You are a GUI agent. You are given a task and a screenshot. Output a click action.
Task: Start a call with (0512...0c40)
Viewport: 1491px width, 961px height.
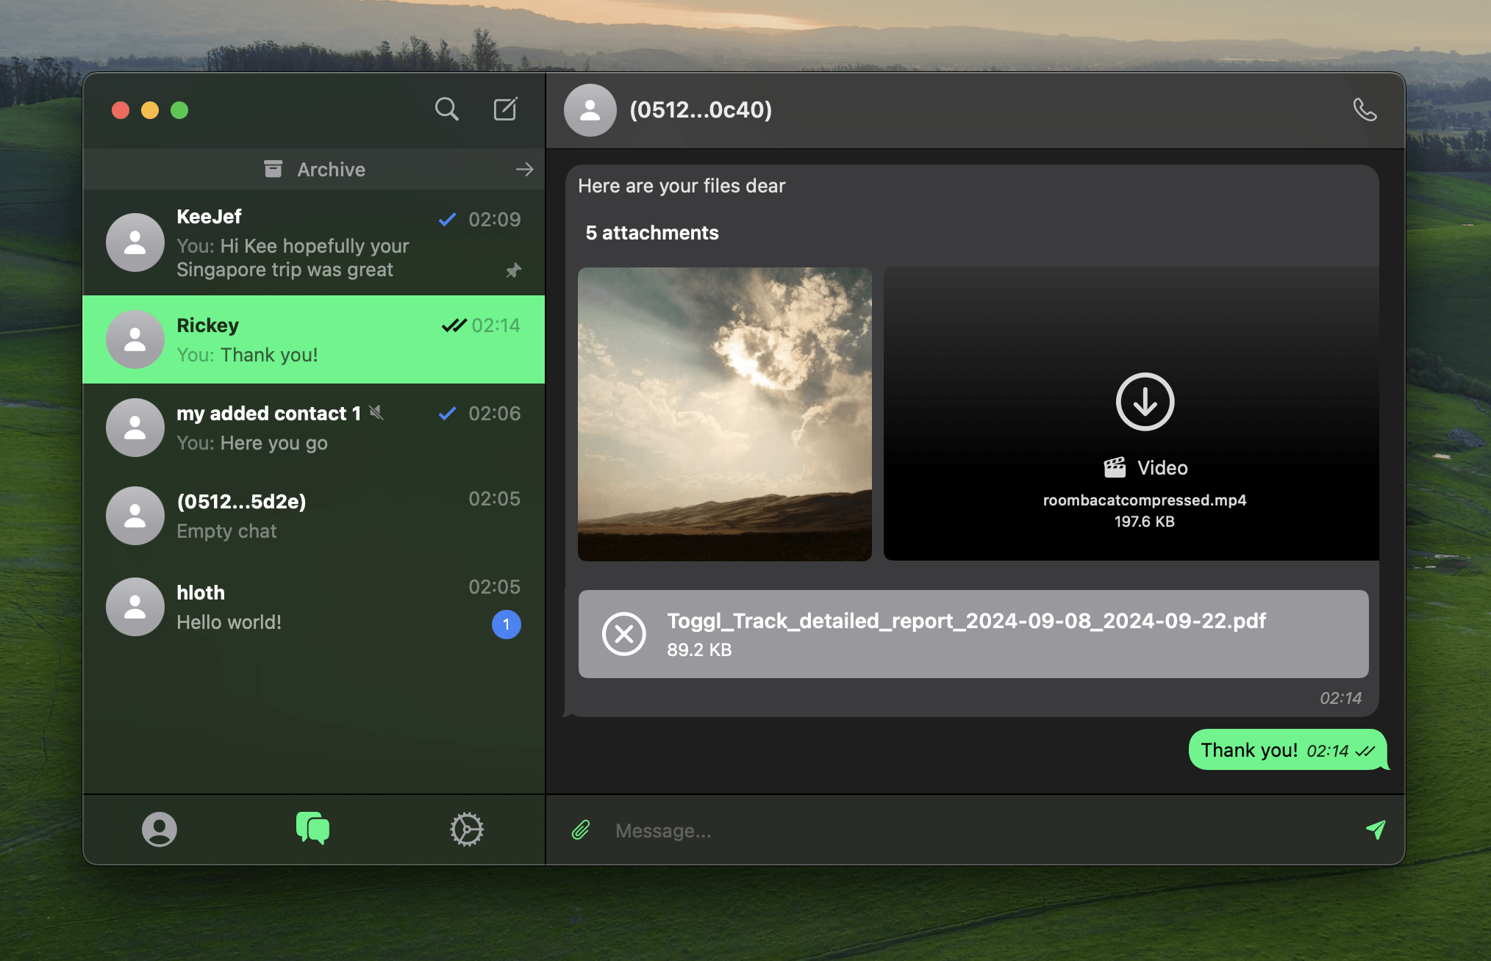(1365, 109)
